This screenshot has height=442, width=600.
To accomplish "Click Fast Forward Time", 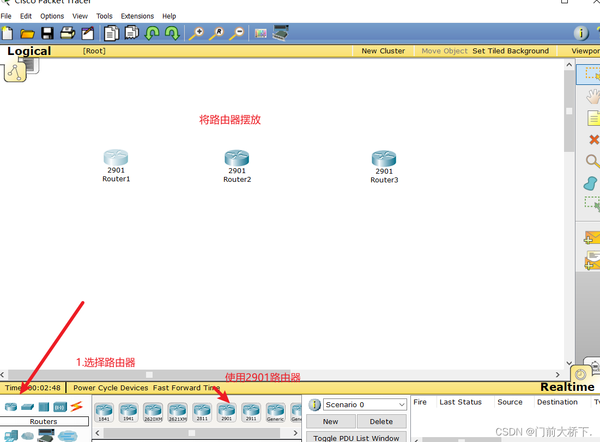I will click(x=186, y=388).
